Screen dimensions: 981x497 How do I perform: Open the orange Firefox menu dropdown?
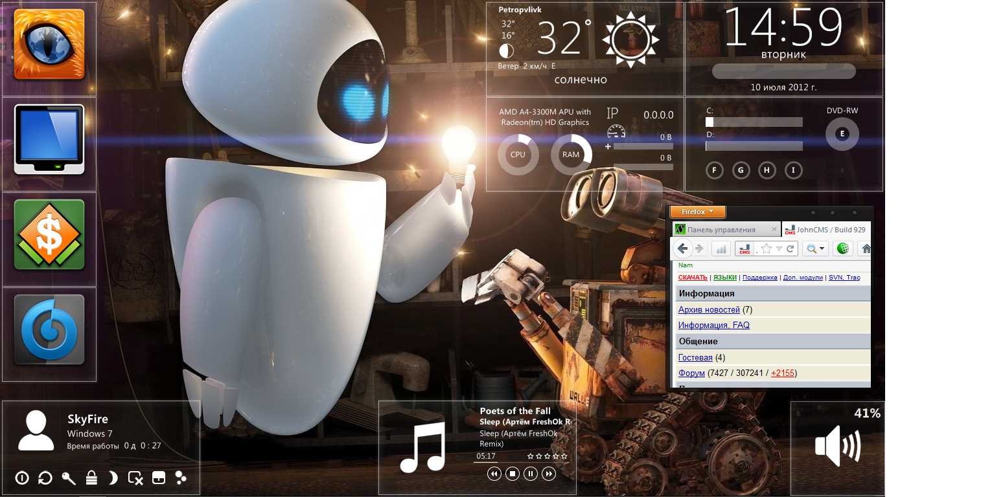[x=697, y=212]
